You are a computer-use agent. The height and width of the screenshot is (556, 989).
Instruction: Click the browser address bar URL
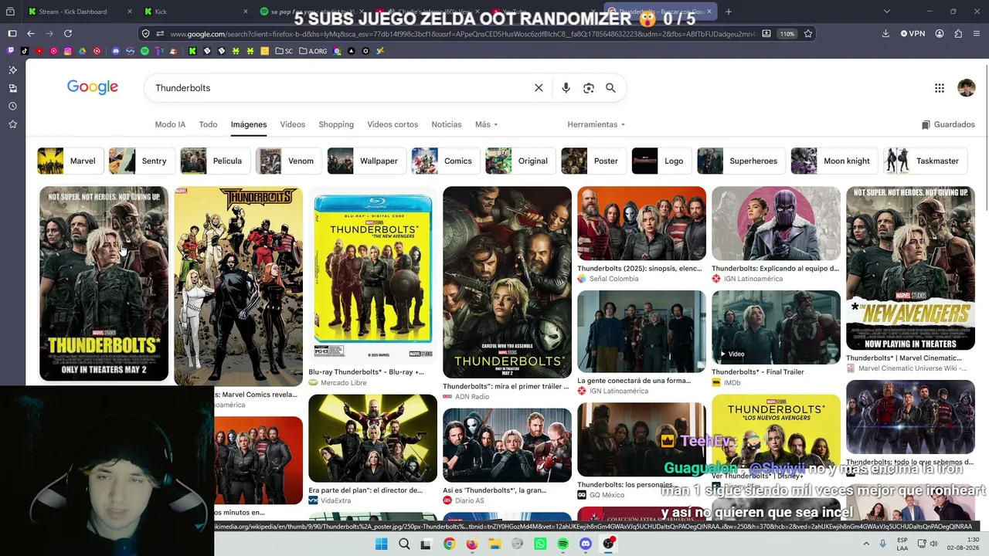(462, 34)
